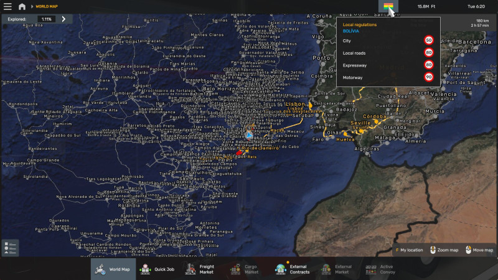Expand the Explored percentage arrow
The image size is (498, 280).
63,19
